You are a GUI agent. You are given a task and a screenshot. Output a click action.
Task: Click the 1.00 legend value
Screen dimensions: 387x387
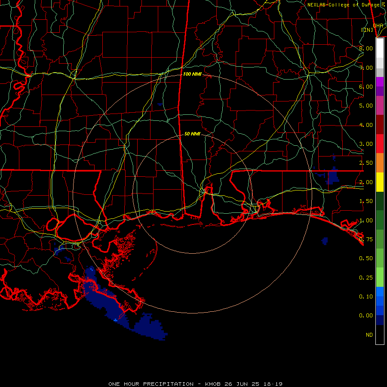click(x=366, y=221)
